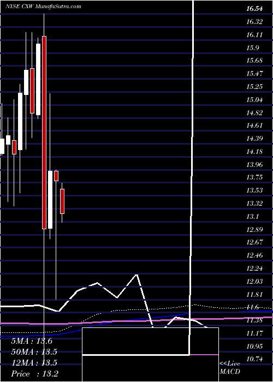This screenshot has height=382, width=273.
Task: Click the 11.17 price axis label
Action: tap(254, 333)
